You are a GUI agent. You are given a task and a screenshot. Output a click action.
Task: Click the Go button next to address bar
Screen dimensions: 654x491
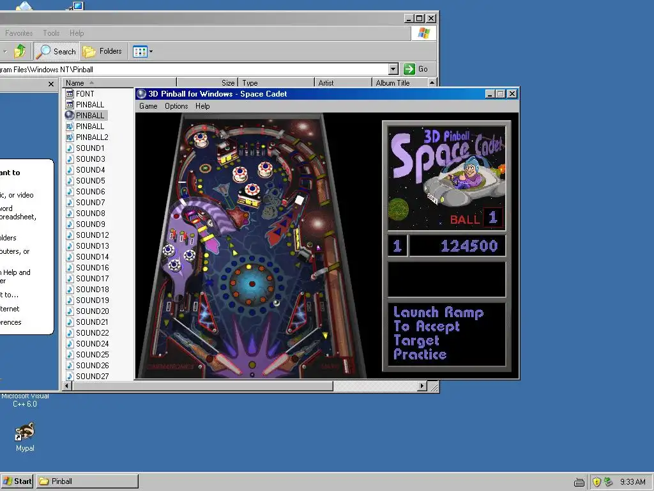416,69
